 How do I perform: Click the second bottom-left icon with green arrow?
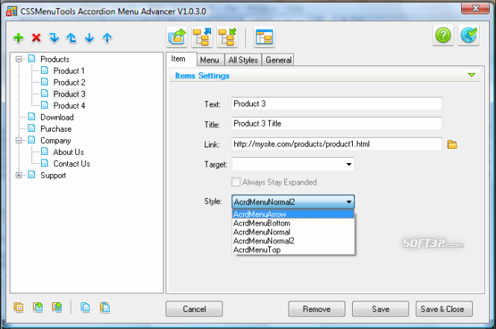38,307
